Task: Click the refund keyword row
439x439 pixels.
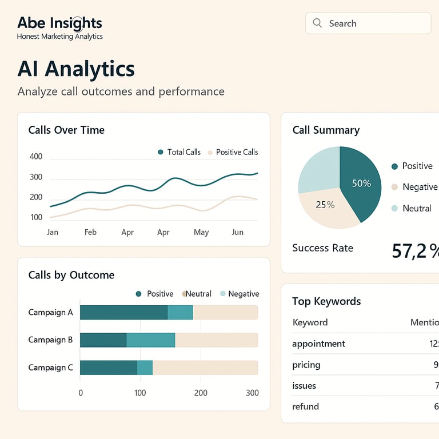Action: click(x=305, y=406)
